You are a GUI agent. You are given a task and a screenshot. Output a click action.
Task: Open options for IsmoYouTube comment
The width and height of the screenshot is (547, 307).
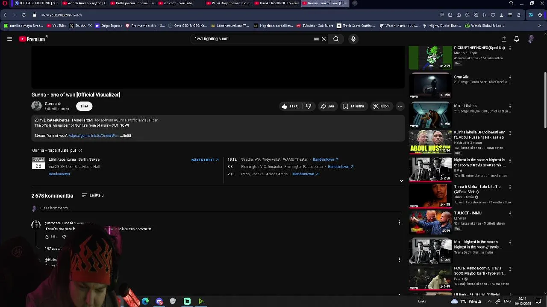400,223
